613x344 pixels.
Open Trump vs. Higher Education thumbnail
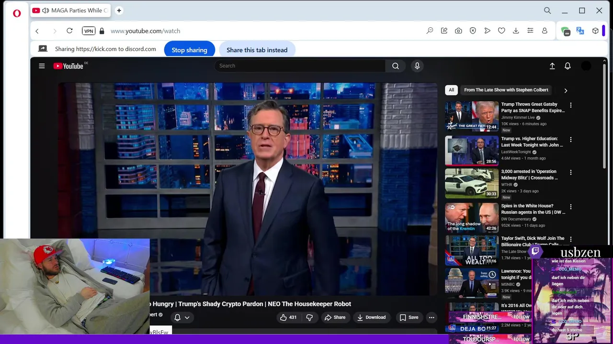click(472, 150)
